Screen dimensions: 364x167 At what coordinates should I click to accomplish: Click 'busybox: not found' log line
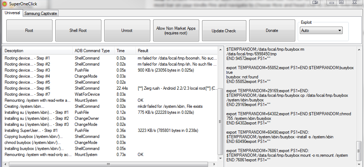(x=242, y=77)
